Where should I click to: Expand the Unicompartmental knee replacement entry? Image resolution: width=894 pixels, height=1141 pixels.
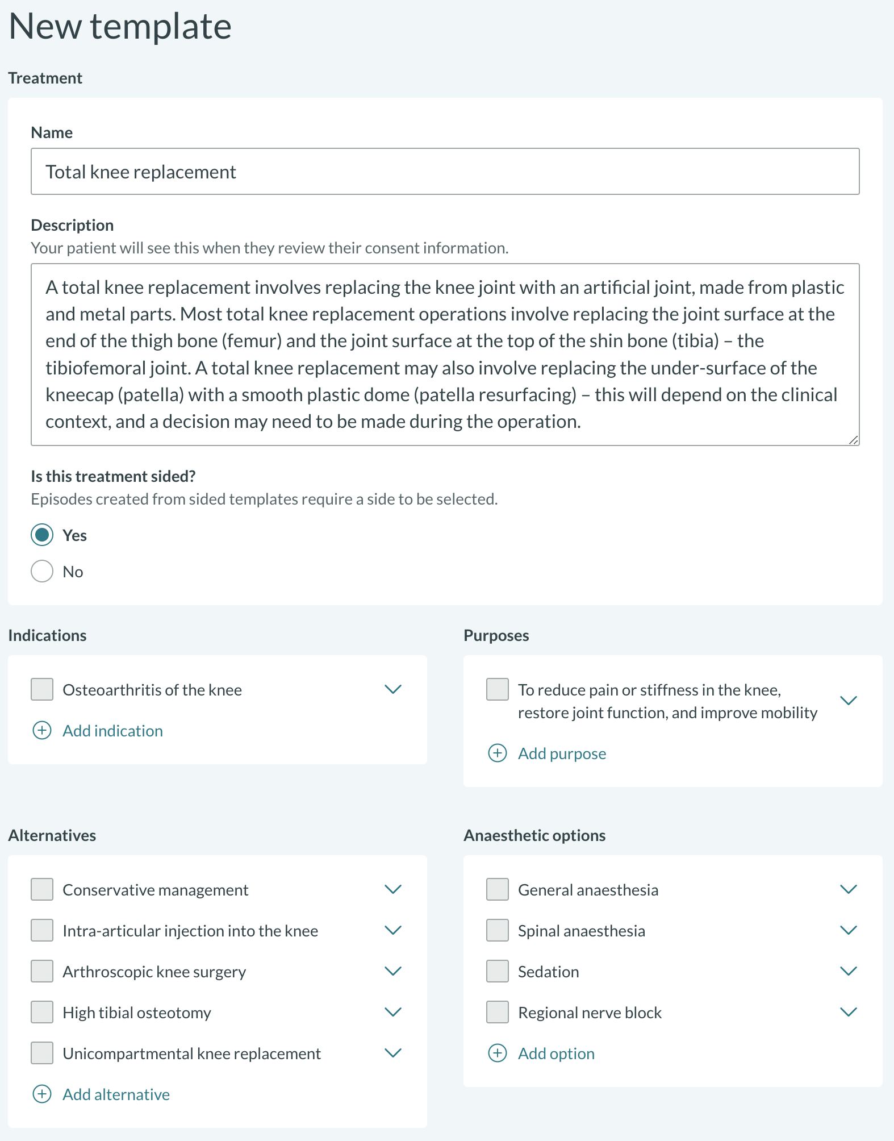393,1053
